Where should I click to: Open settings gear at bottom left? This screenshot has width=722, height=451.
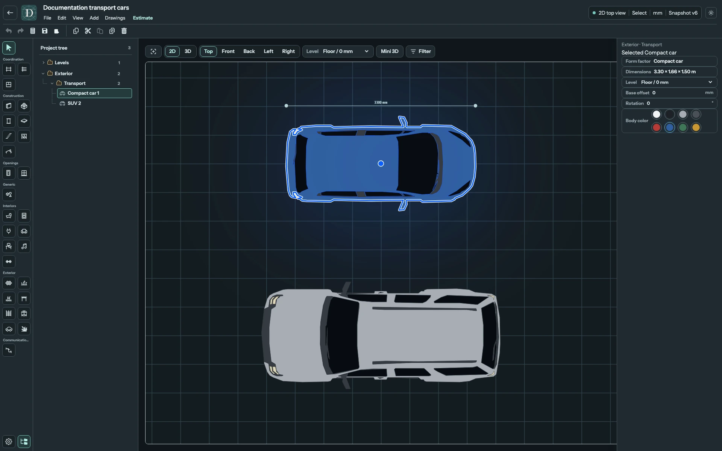point(9,442)
